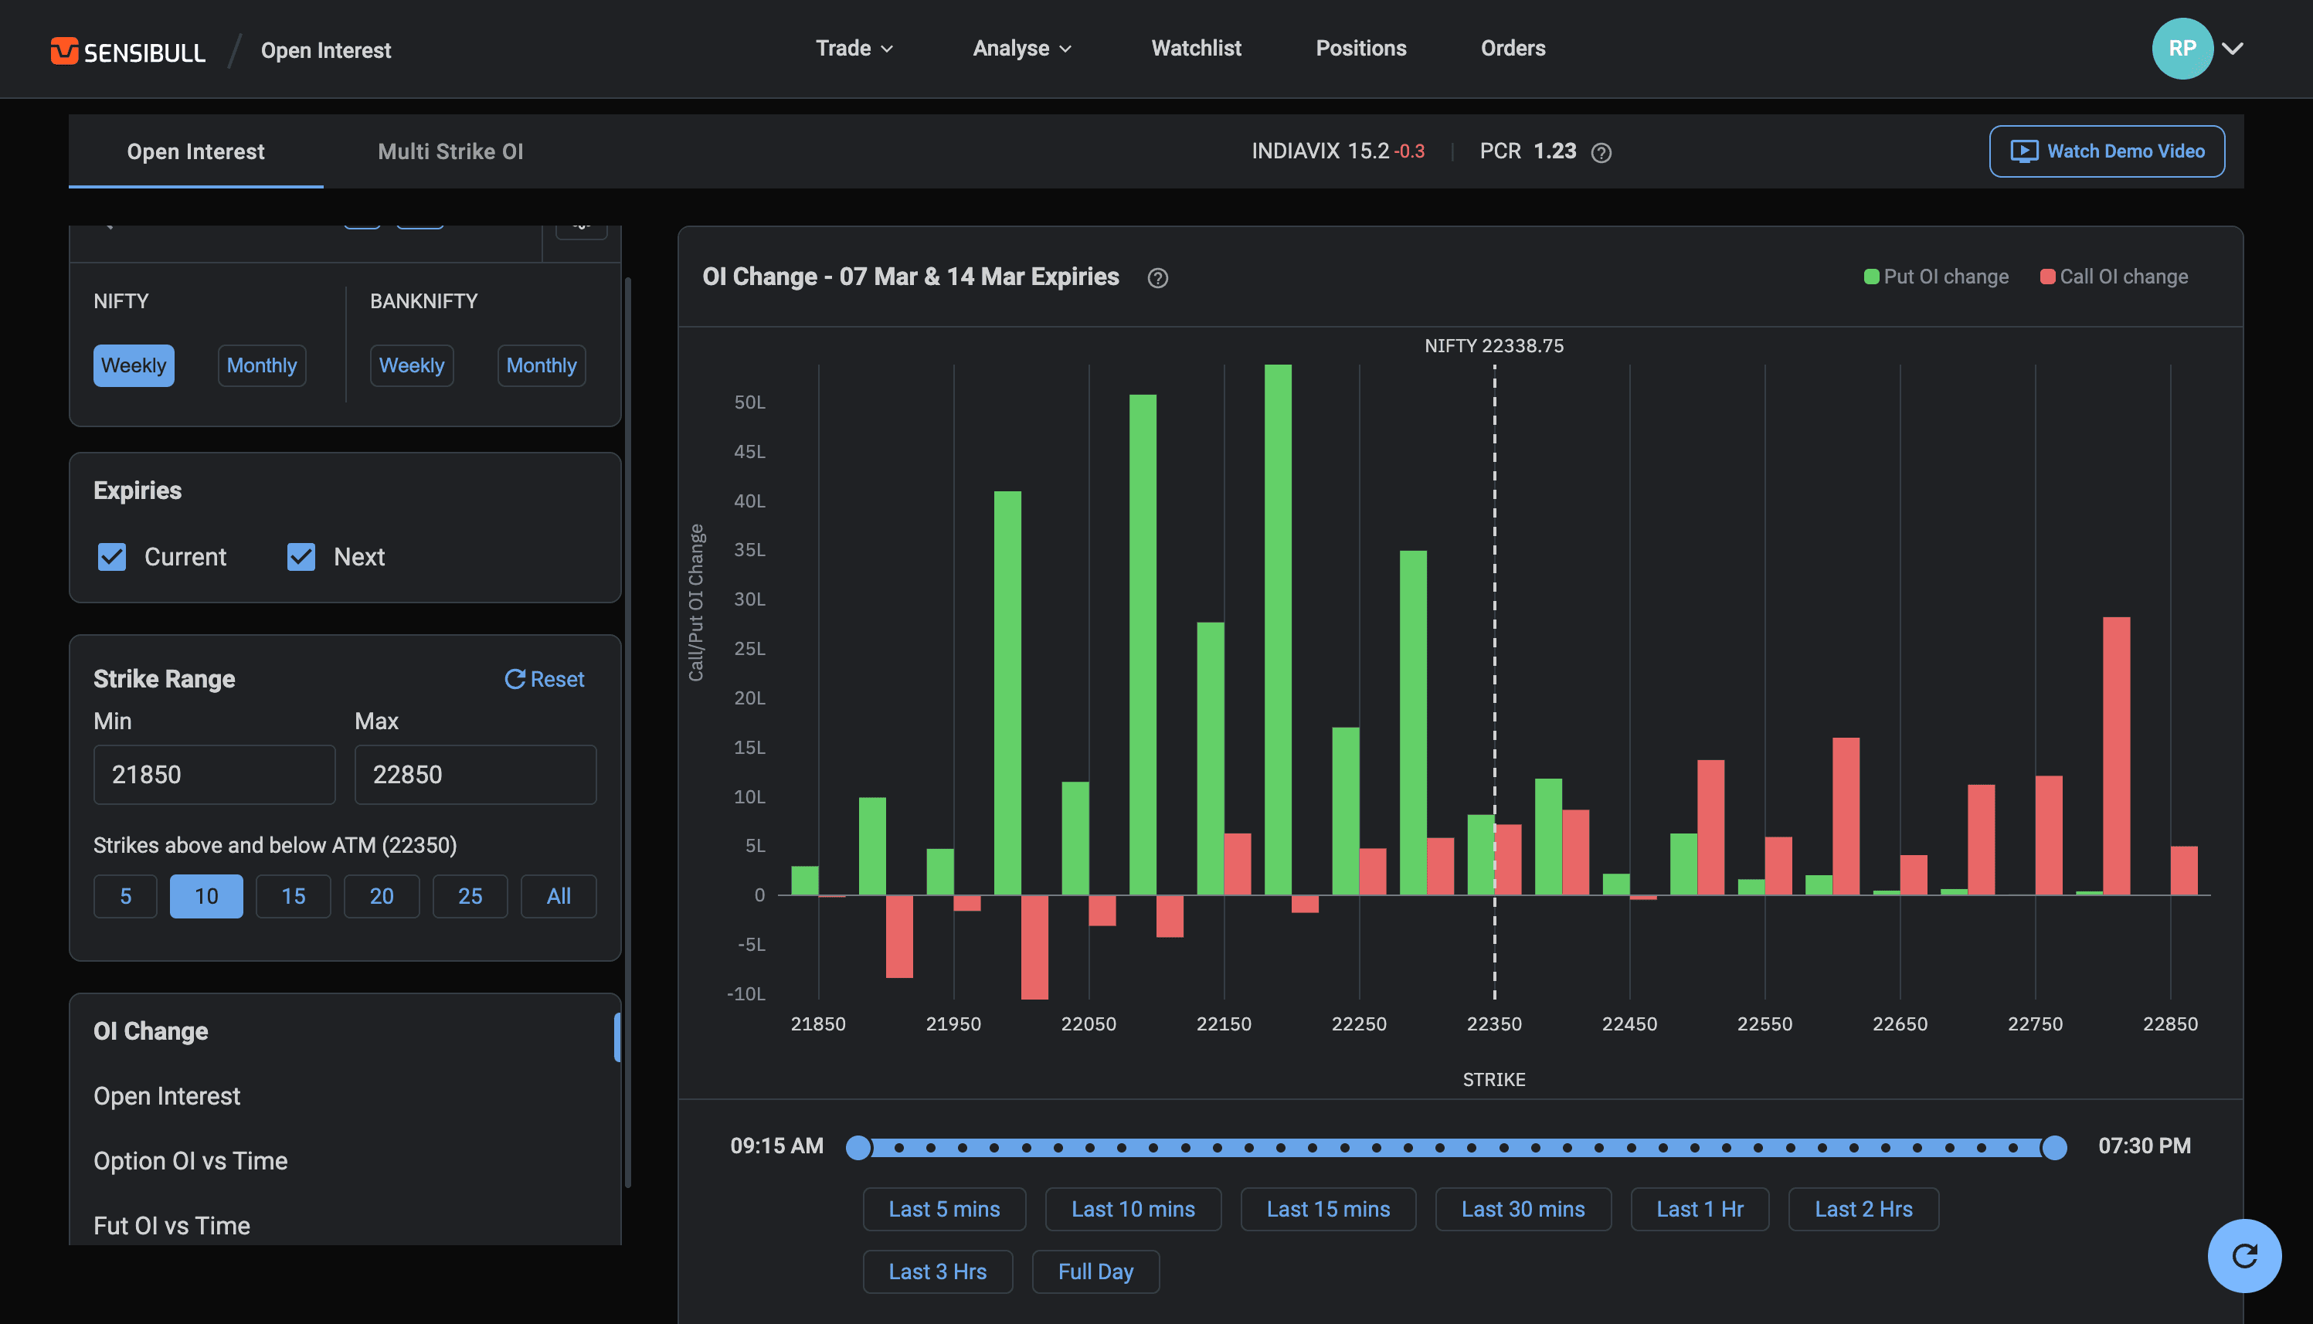
Task: Switch to the Multi Strike OI tab
Action: [450, 152]
